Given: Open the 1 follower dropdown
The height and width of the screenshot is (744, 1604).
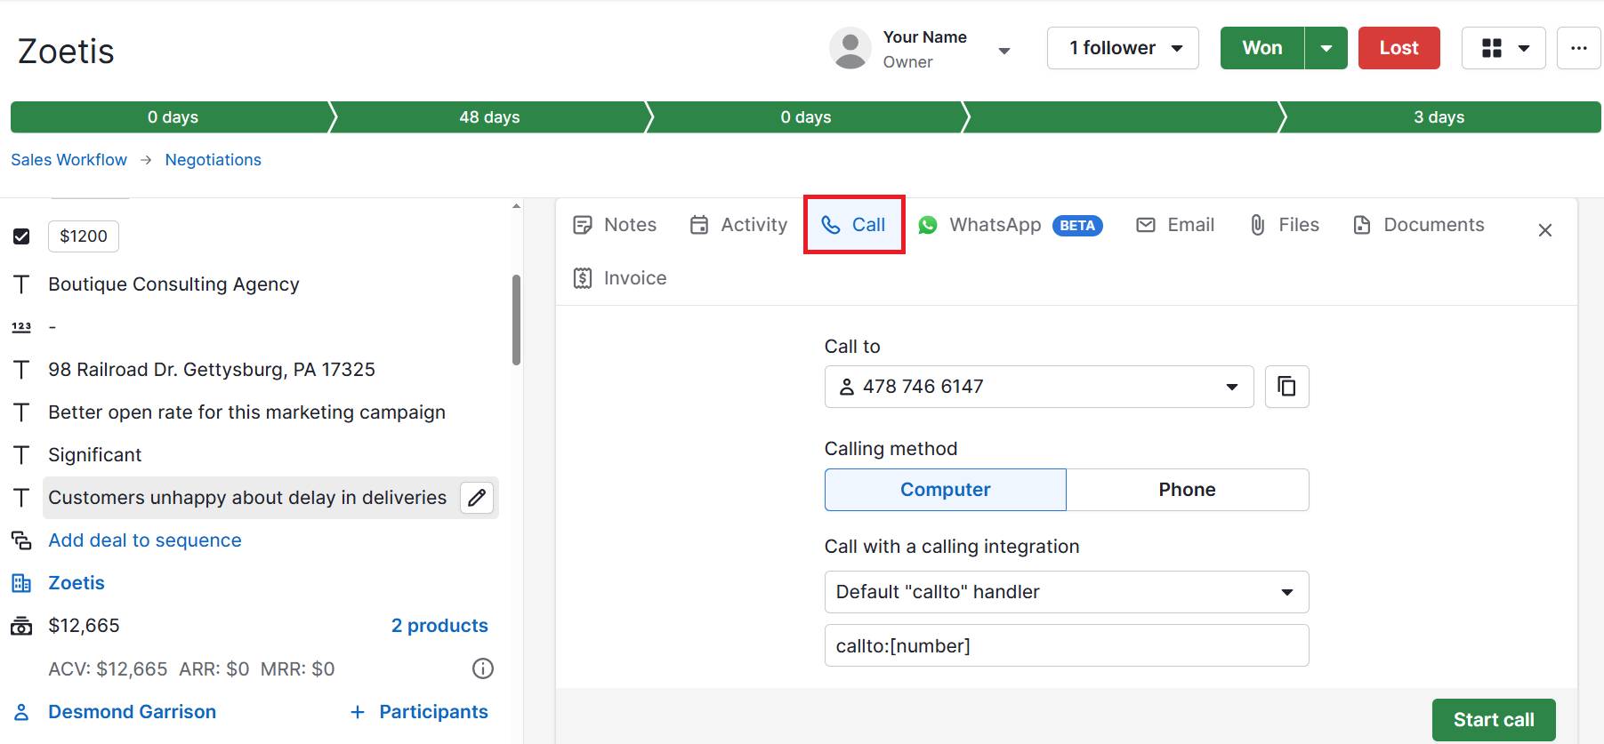Looking at the screenshot, I should click(1123, 48).
